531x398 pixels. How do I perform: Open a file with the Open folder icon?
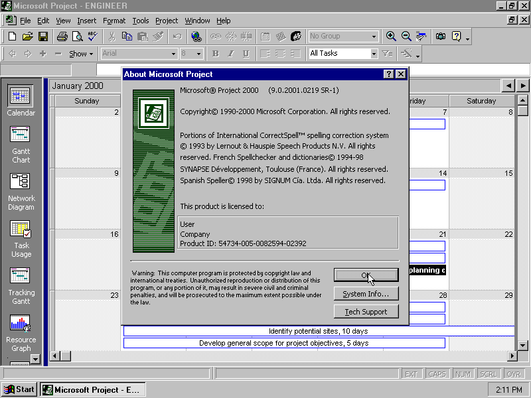pos(27,36)
